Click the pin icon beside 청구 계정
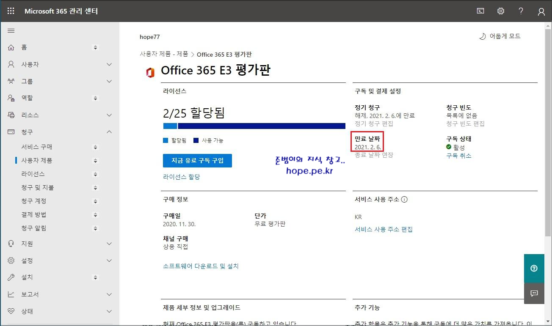Viewport: 552px width, 326px height. point(95,201)
